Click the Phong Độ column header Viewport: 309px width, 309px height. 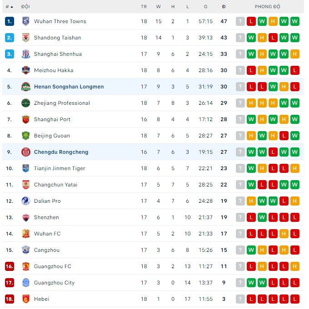[267, 7]
